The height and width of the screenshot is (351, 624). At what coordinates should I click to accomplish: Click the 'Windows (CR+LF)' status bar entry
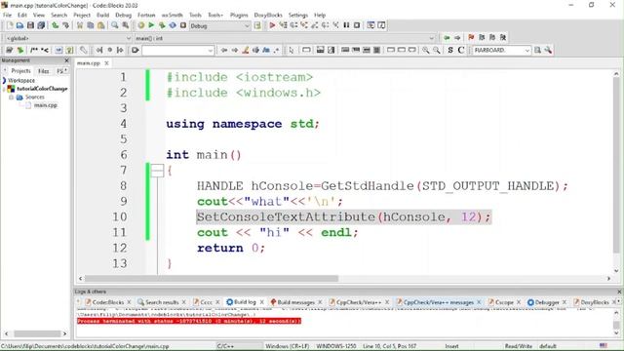click(288, 346)
